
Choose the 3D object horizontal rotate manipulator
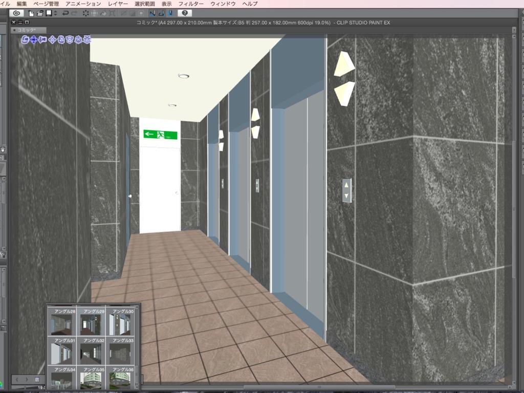(x=70, y=39)
